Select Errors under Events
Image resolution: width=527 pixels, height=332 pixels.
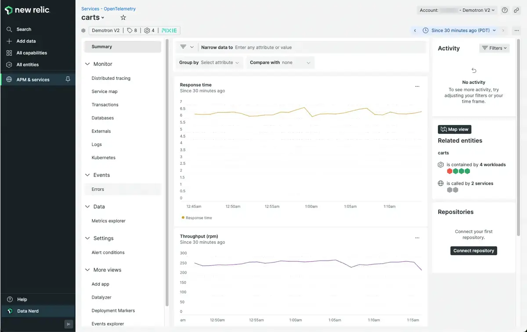pyautogui.click(x=98, y=189)
